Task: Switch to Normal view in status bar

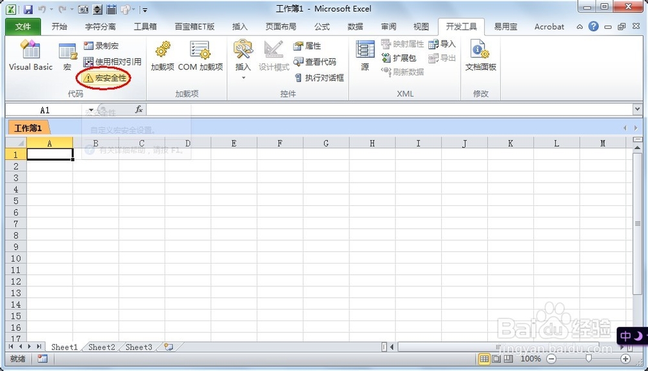Action: (484, 359)
